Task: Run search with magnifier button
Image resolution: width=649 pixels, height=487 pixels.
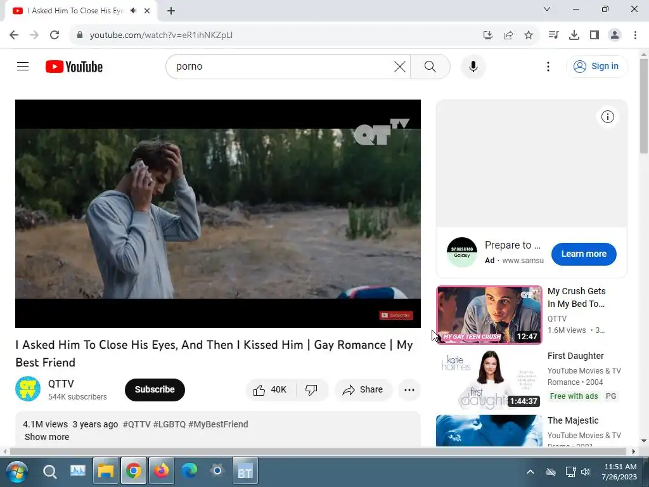Action: coord(430,66)
